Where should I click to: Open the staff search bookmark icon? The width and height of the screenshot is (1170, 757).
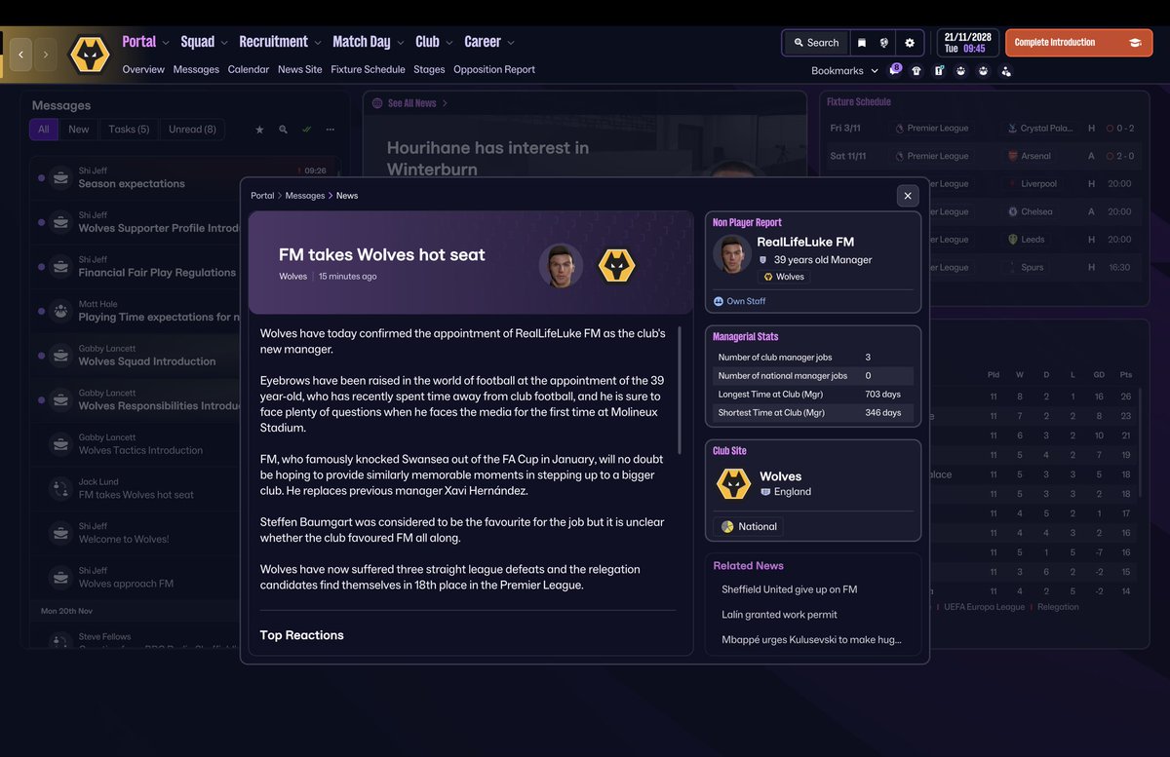pyautogui.click(x=1006, y=70)
